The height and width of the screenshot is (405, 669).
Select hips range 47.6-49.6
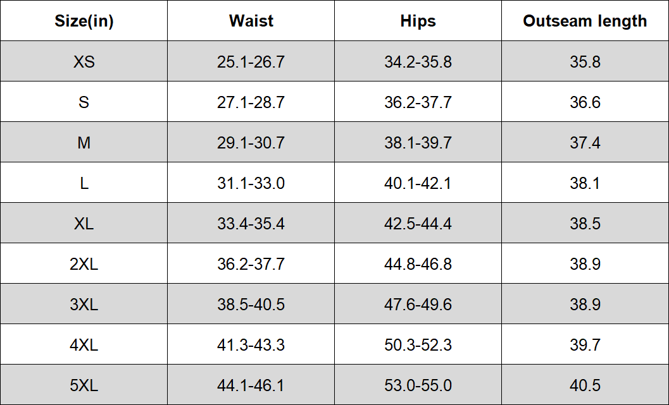tap(418, 304)
